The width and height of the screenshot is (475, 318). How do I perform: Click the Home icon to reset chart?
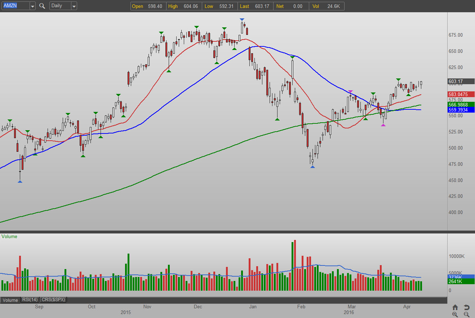tap(455, 307)
